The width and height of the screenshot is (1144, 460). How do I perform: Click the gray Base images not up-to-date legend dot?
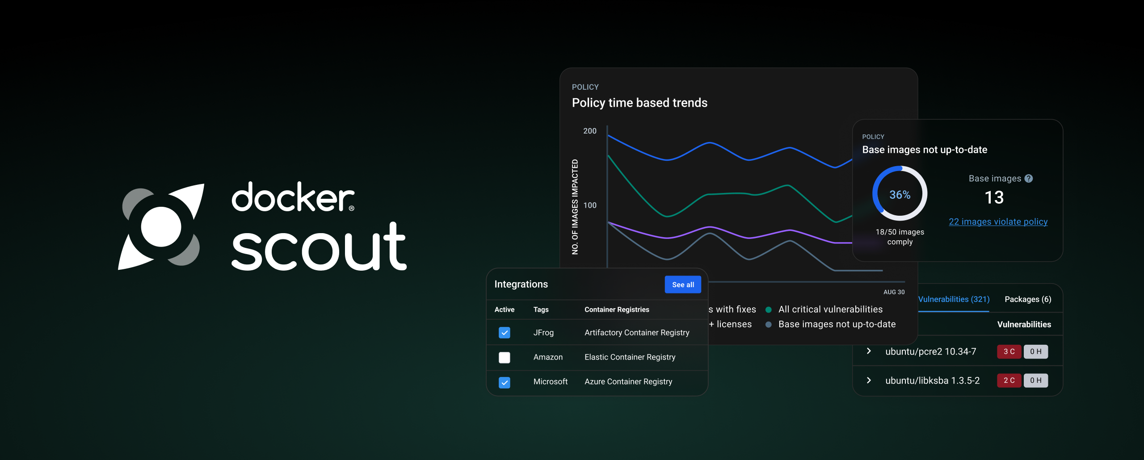pyautogui.click(x=769, y=325)
